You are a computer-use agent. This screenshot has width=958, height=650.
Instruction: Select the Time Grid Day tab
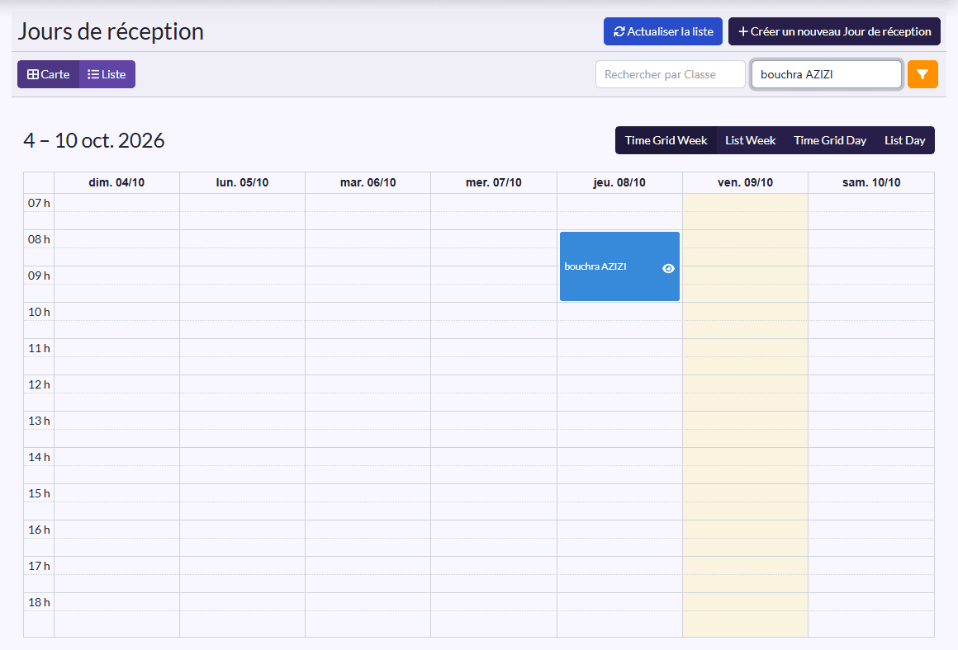(x=830, y=140)
